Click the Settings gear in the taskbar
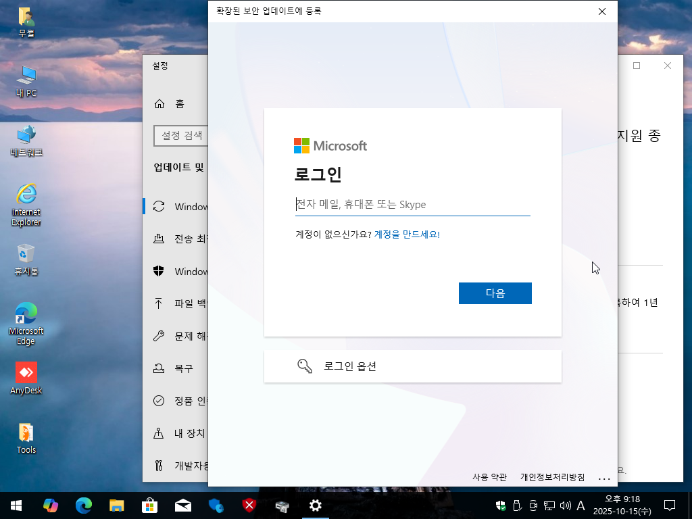Viewport: 692px width, 519px height. (315, 505)
